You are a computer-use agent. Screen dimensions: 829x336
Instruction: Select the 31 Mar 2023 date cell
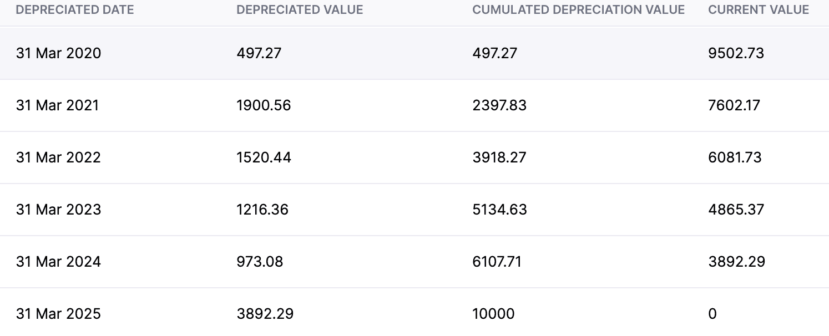pyautogui.click(x=58, y=210)
